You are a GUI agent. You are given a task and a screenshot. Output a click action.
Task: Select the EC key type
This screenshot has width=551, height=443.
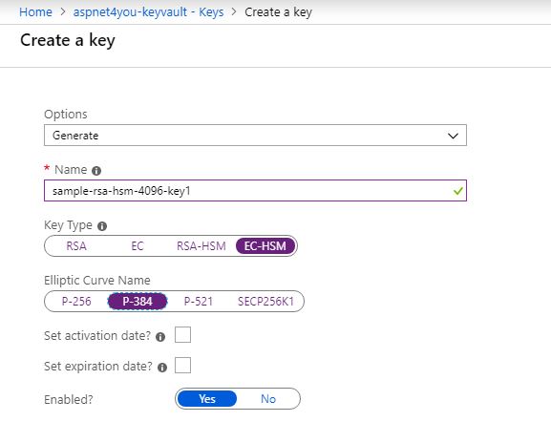tap(138, 246)
